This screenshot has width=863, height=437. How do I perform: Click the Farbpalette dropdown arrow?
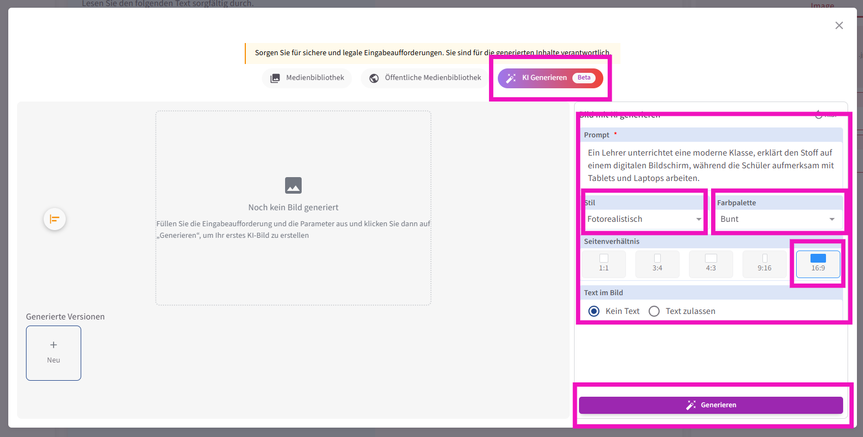click(832, 220)
